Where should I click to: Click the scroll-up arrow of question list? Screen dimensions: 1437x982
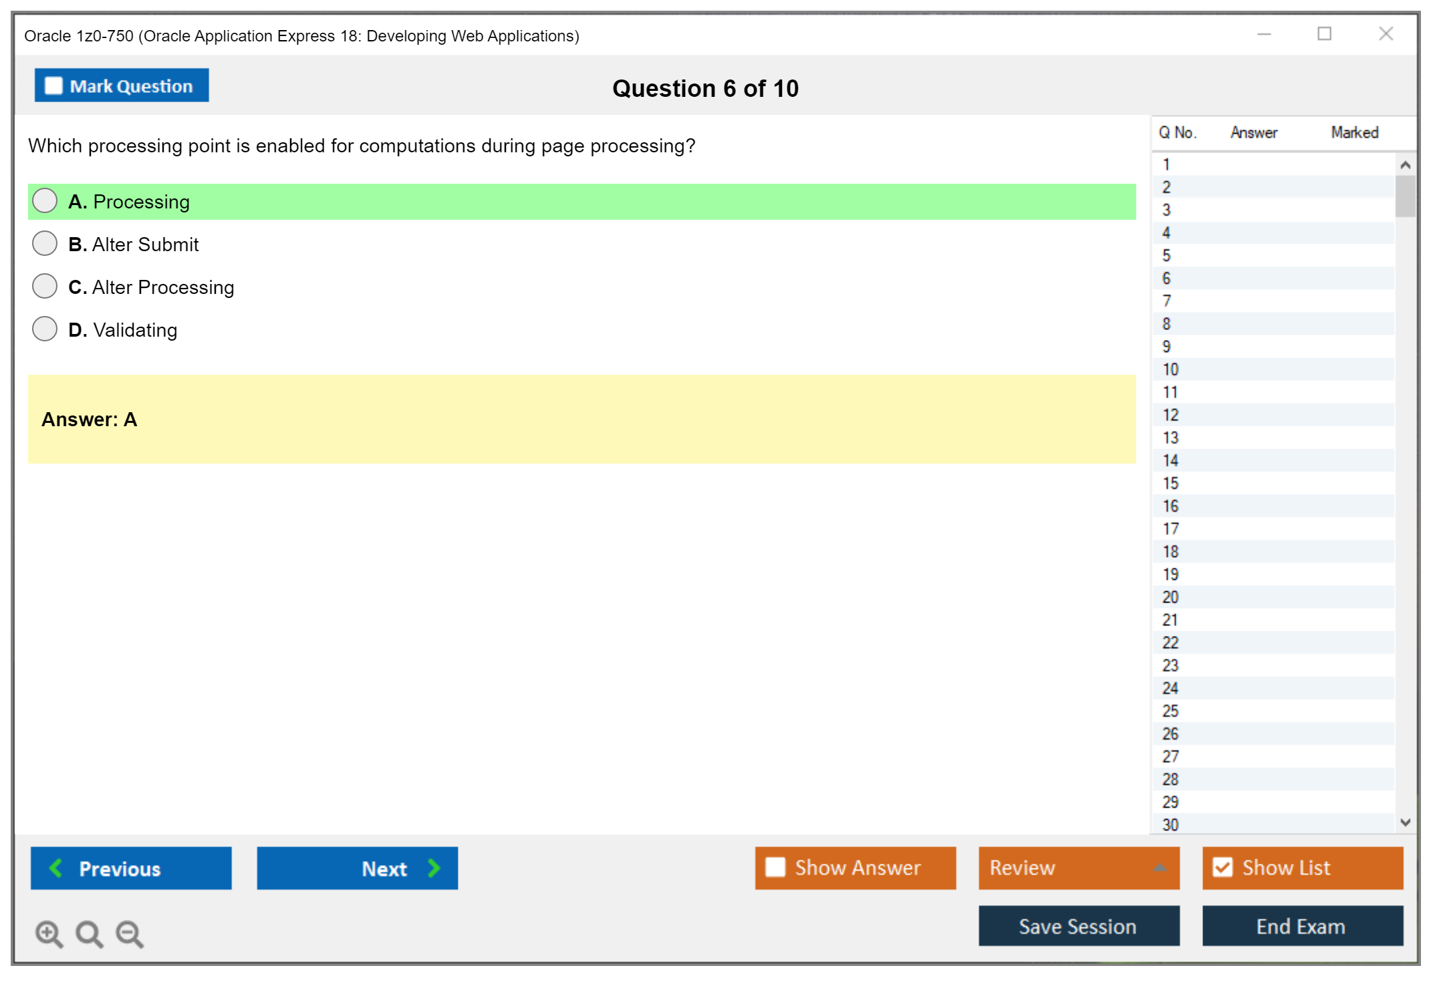[x=1406, y=164]
